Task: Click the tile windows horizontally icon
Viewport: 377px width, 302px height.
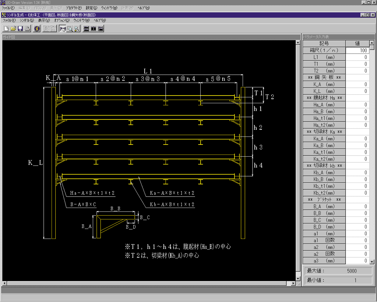Action: 86,29
